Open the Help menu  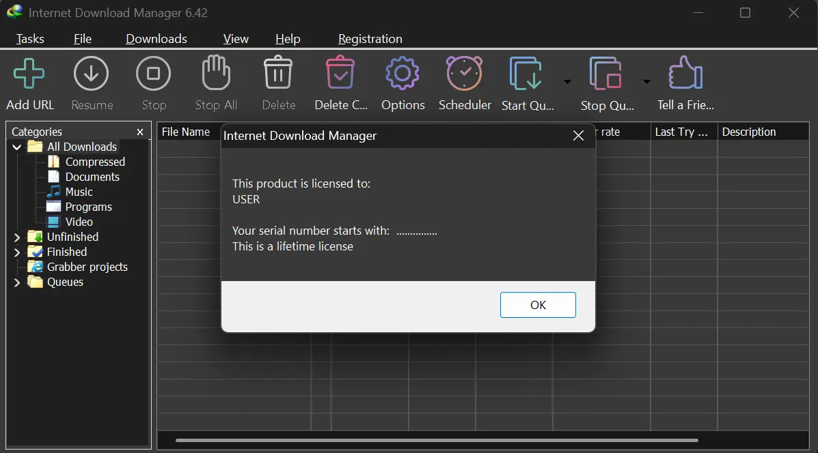coord(288,39)
